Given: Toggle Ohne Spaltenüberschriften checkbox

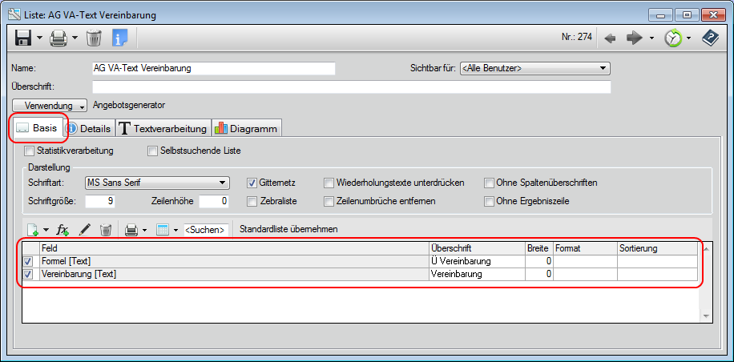Looking at the screenshot, I should tap(489, 183).
